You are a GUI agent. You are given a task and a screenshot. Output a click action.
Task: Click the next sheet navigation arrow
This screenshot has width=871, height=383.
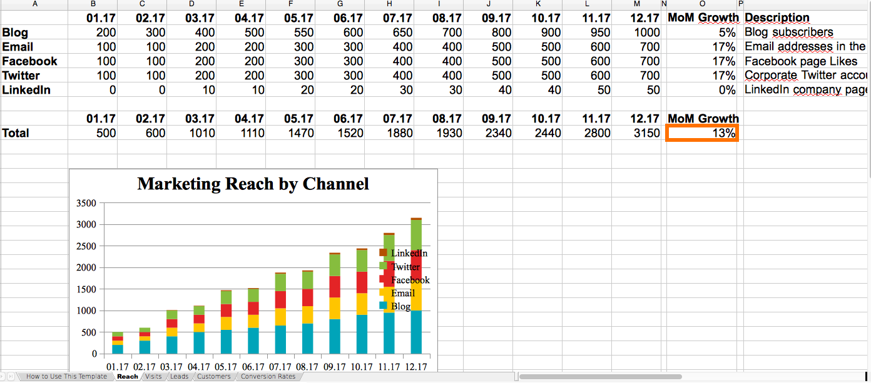(x=11, y=377)
